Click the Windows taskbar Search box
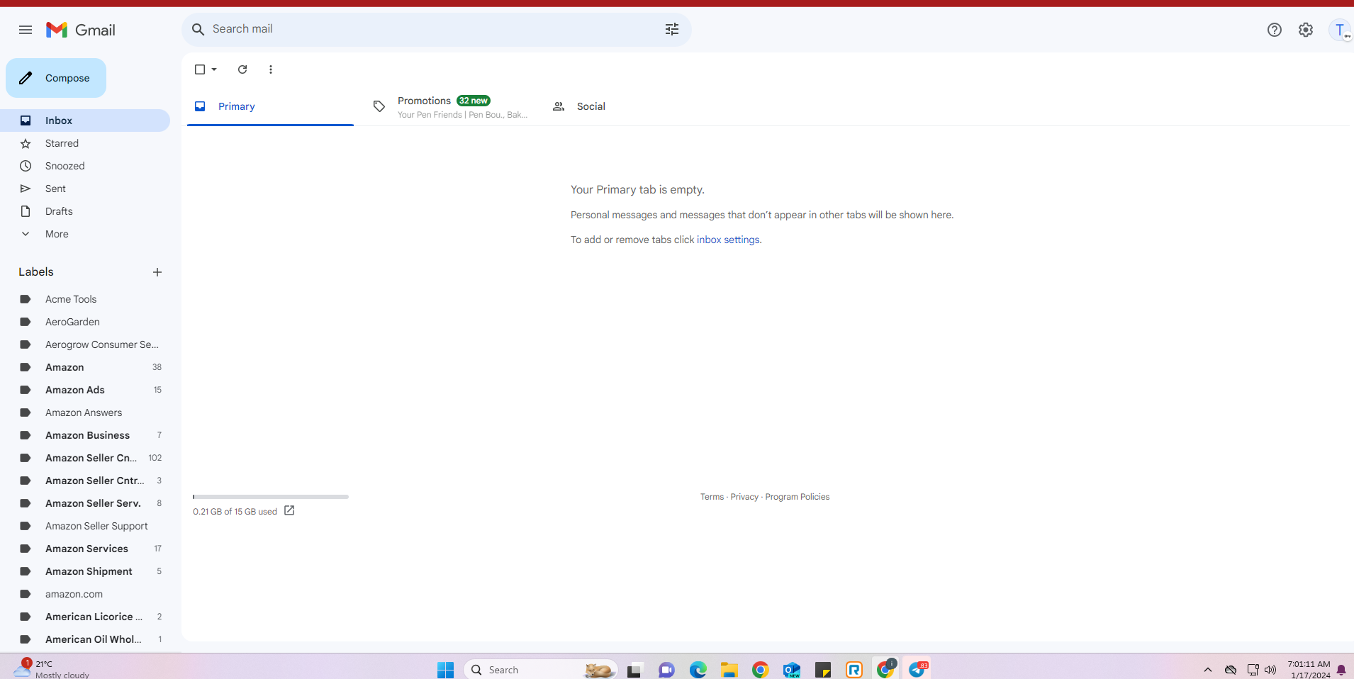This screenshot has height=679, width=1354. pos(541,670)
